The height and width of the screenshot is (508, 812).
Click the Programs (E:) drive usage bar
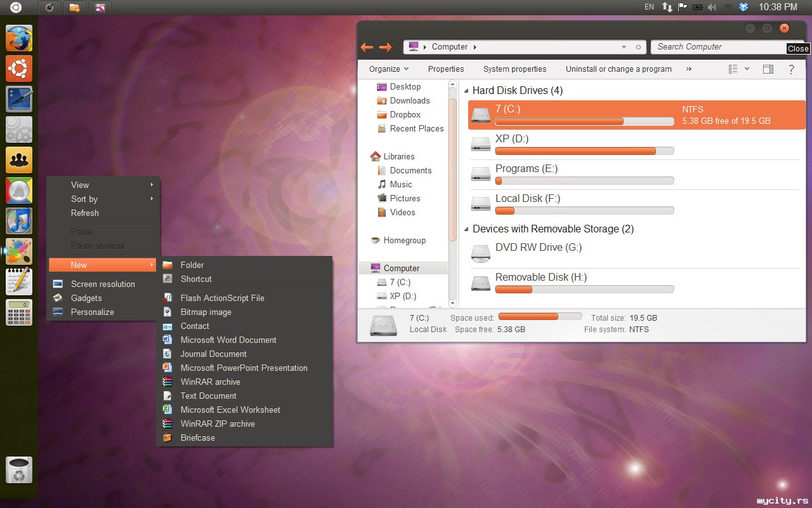[x=584, y=181]
